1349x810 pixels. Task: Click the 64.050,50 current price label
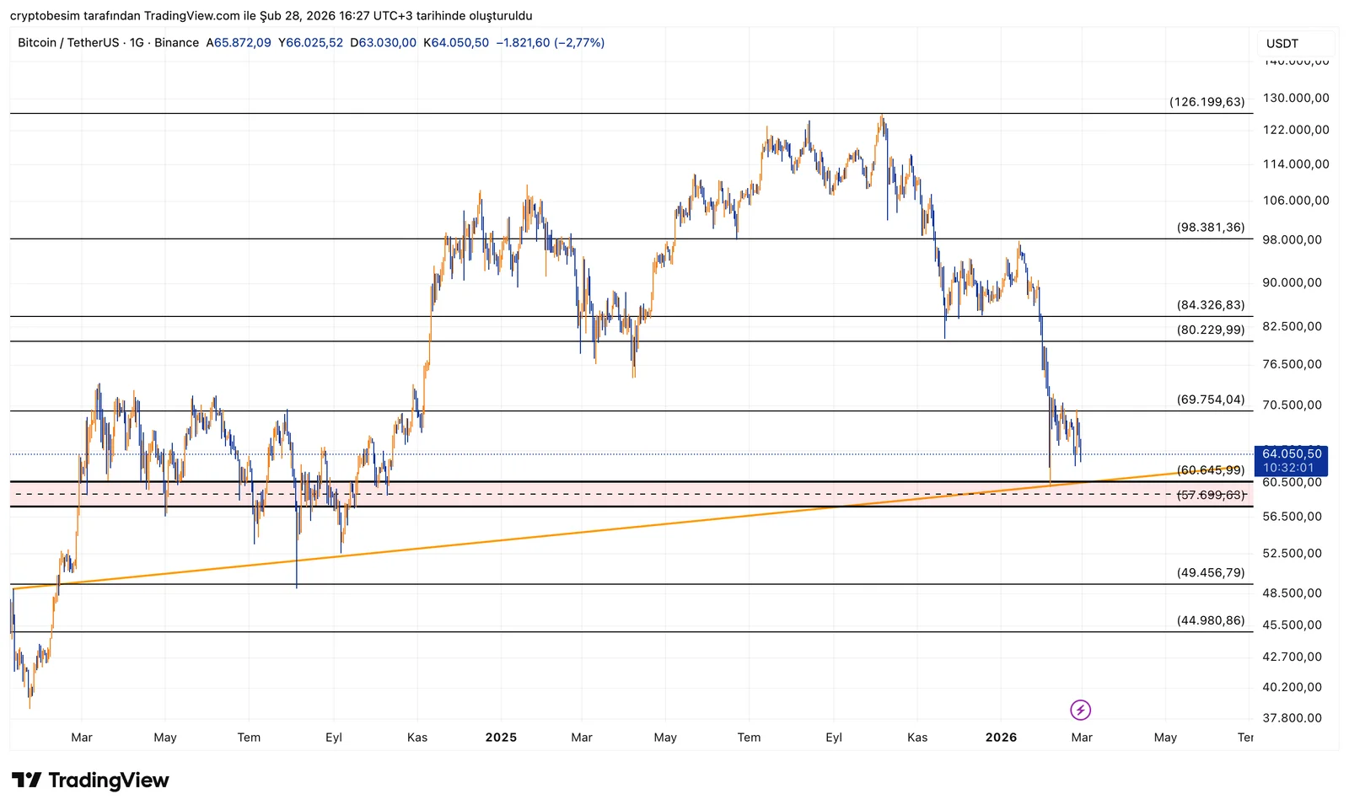point(1291,453)
